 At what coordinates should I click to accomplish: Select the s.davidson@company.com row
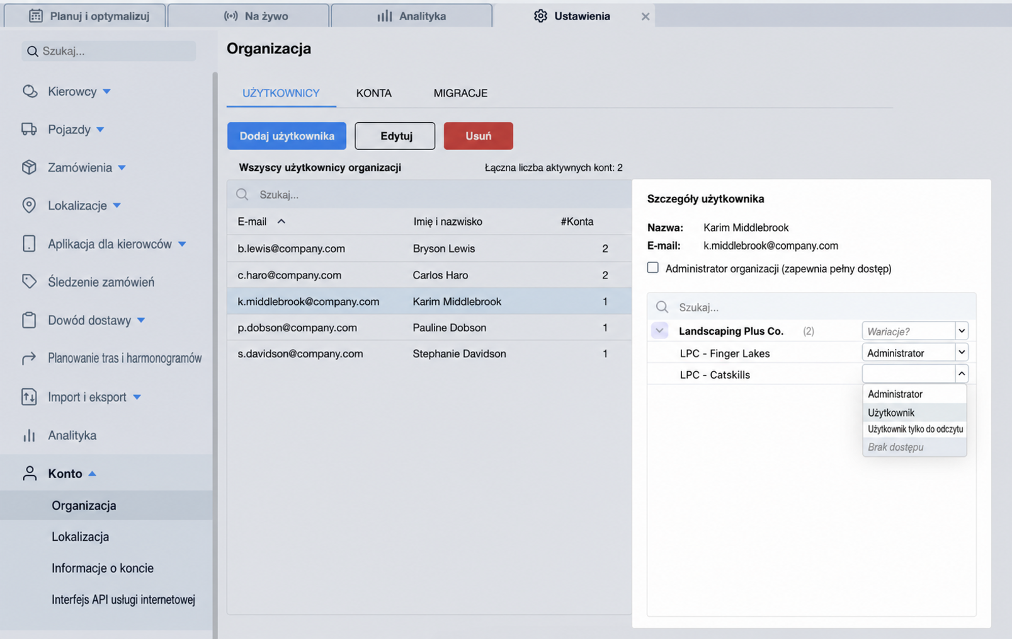[x=429, y=354]
